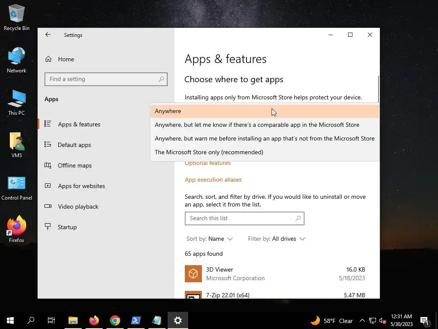This screenshot has height=329, width=438.
Task: Click the Apps for websites sidebar icon
Action: [x=48, y=185]
